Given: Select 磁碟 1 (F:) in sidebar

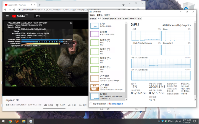Looking at the screenshot, I should coord(107,52).
